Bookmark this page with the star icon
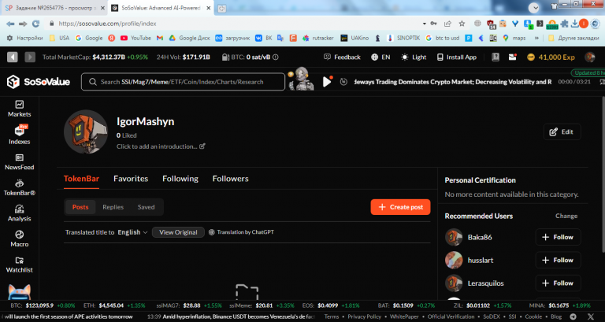 (x=462, y=24)
